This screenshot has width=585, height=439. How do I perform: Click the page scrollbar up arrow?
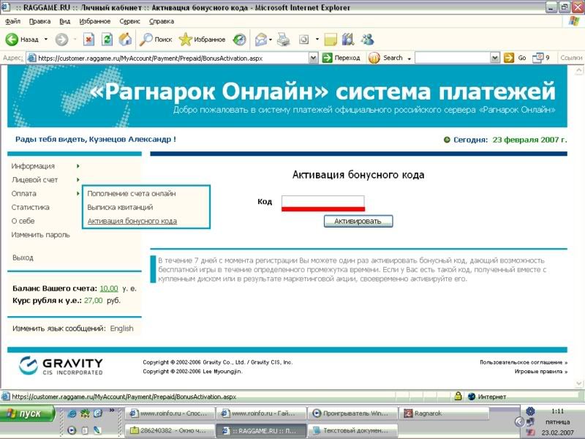tap(579, 70)
